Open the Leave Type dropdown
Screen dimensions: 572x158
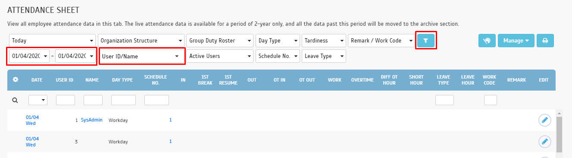pyautogui.click(x=324, y=56)
